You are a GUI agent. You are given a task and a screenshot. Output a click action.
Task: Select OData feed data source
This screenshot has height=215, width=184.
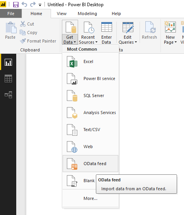tap(90, 164)
